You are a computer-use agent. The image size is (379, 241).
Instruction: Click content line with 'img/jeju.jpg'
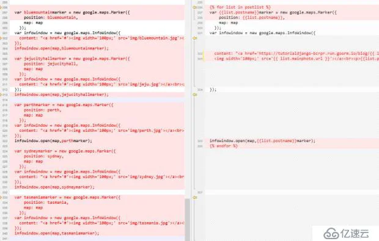click(101, 84)
